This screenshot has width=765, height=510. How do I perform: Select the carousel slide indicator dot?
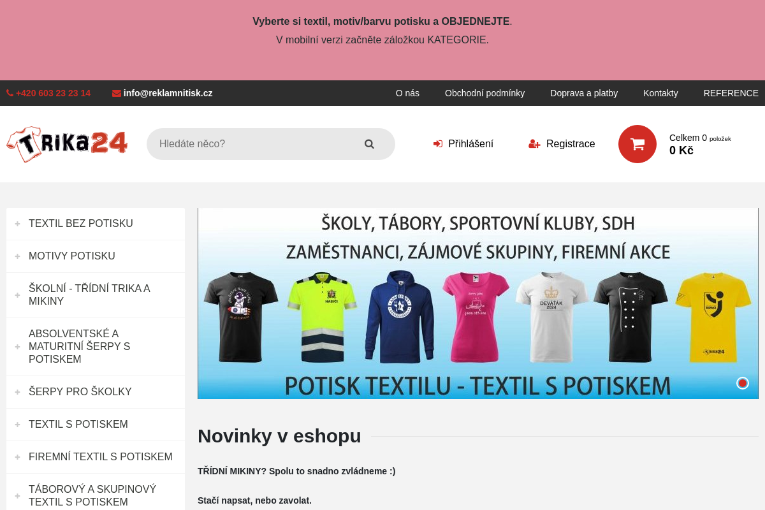(742, 383)
